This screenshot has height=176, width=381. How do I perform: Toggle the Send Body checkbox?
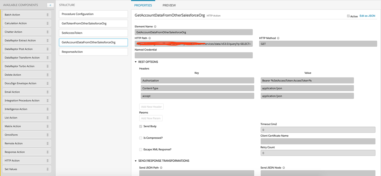pyautogui.click(x=141, y=126)
